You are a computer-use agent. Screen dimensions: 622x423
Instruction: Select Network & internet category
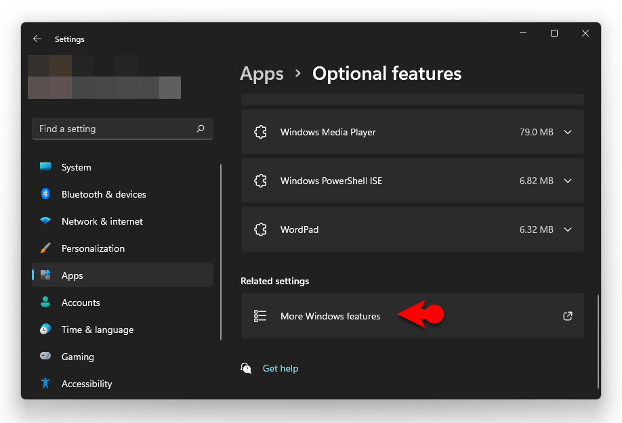123,221
